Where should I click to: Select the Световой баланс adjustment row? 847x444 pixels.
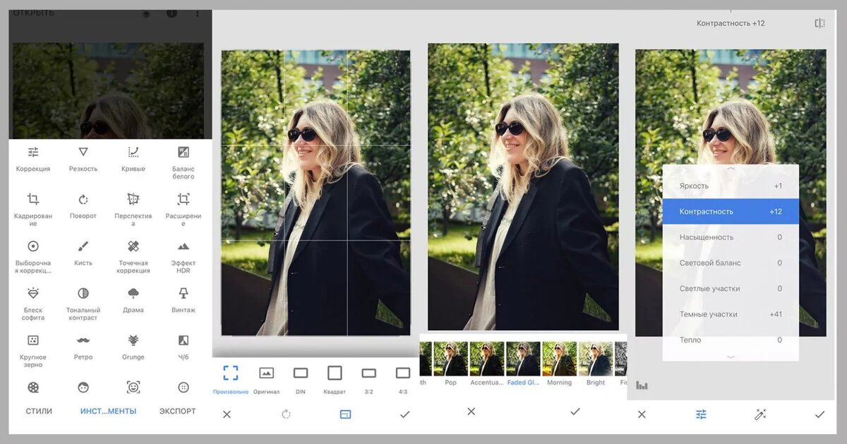[x=731, y=263]
